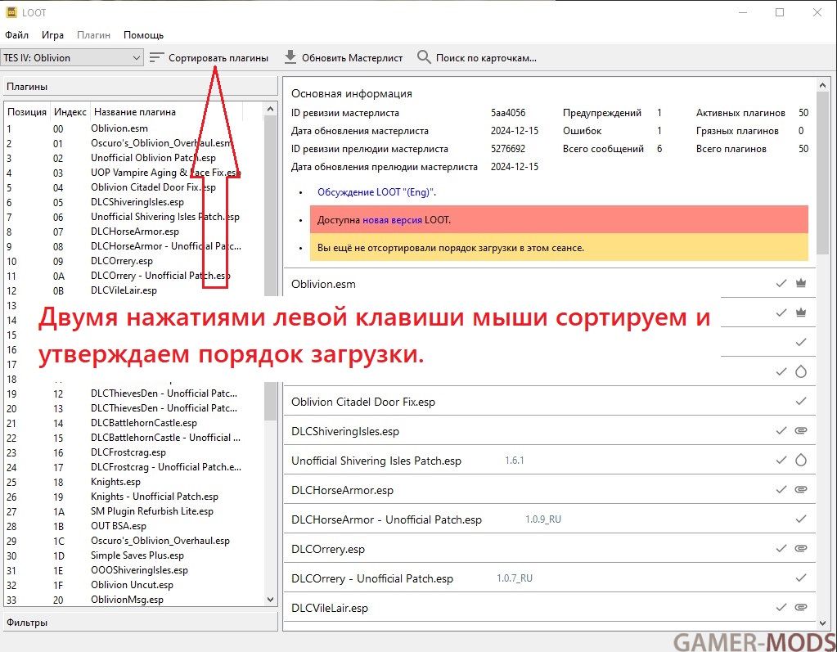The image size is (837, 652).
Task: Click the Позиция column header
Action: (x=27, y=112)
